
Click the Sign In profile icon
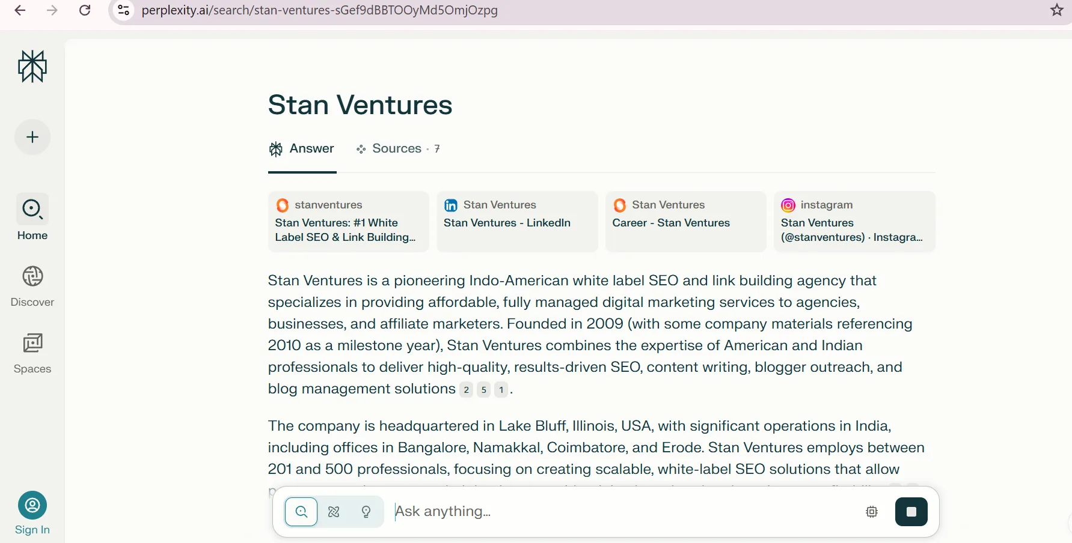(32, 505)
